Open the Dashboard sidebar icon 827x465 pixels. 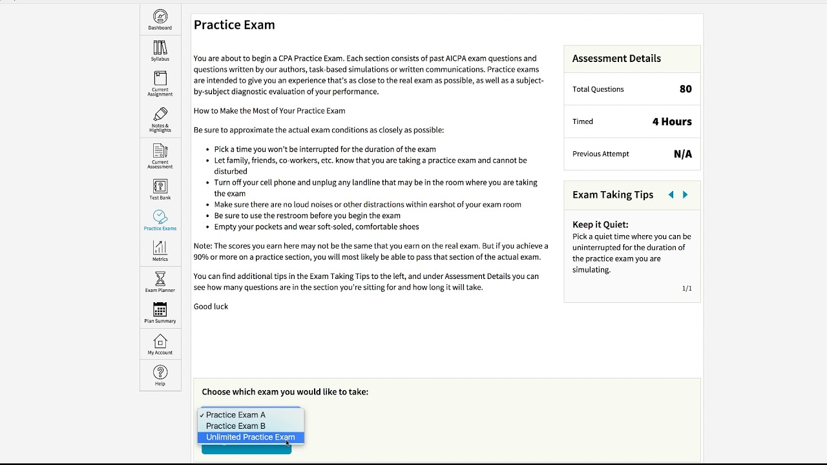[160, 17]
